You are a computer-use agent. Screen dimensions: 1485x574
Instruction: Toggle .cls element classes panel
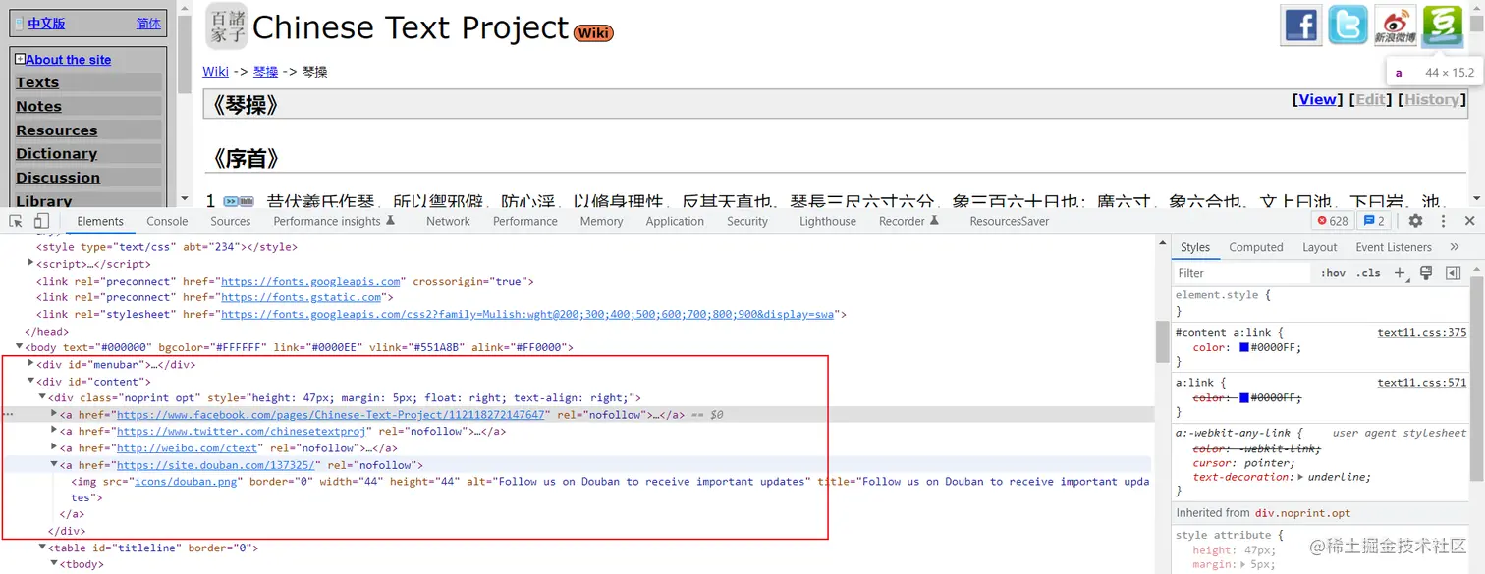(x=1368, y=273)
